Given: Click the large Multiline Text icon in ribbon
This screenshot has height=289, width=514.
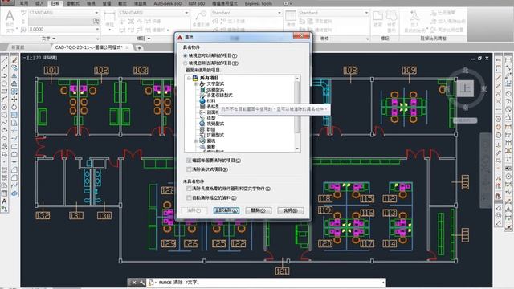Looking at the screenshot, I should (10, 17).
